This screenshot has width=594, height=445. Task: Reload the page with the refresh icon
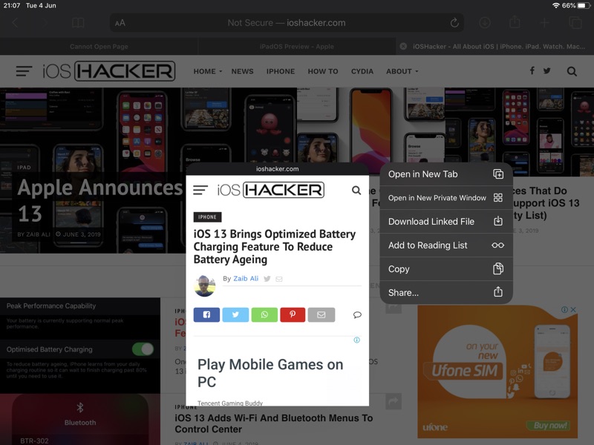[454, 23]
